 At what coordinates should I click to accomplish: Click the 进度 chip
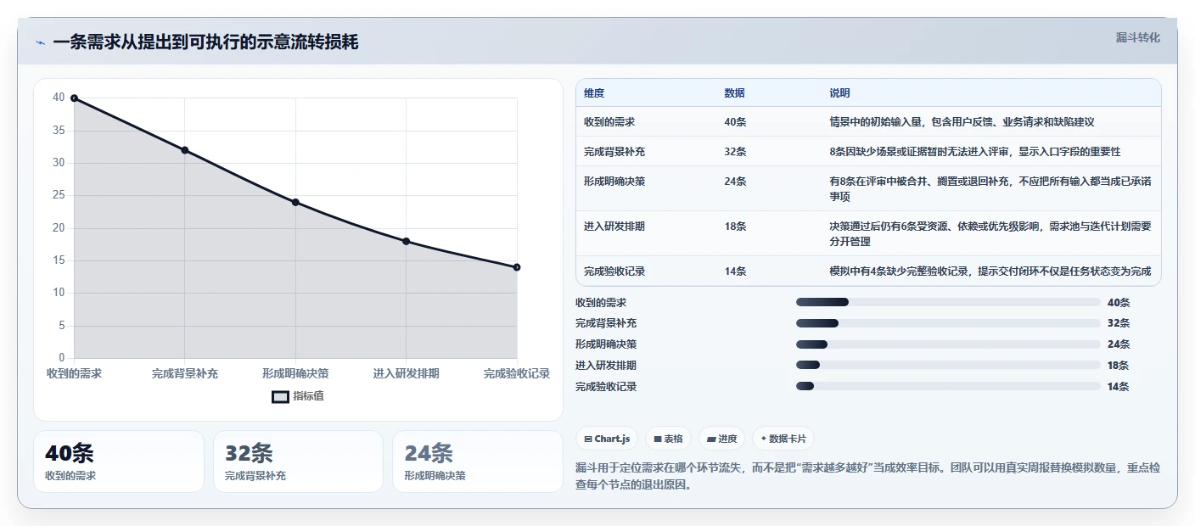pos(721,439)
